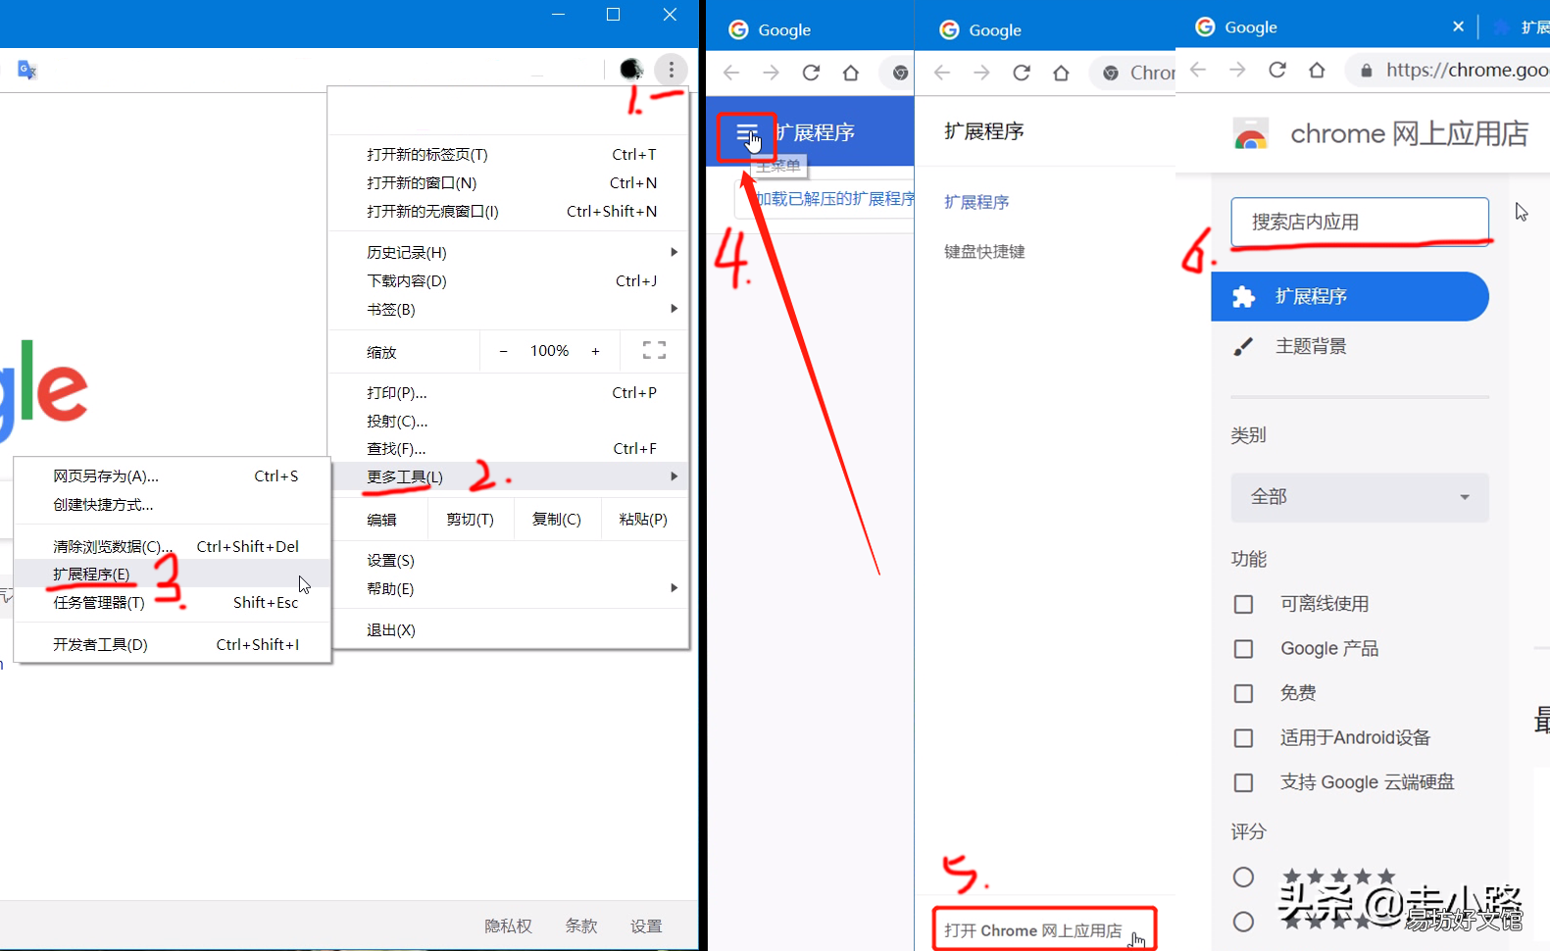Image resolution: width=1550 pixels, height=951 pixels.
Task: Choose 退出(X) menu item
Action: (510, 629)
